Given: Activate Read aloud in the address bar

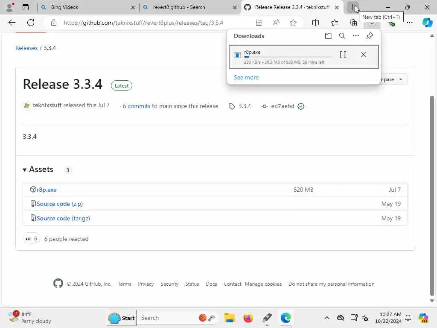Looking at the screenshot, I should (276, 23).
